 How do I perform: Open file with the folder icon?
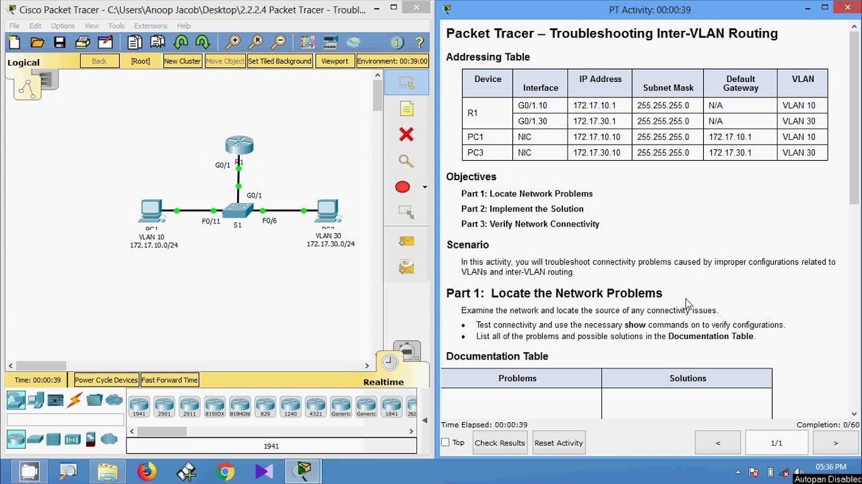pos(37,42)
